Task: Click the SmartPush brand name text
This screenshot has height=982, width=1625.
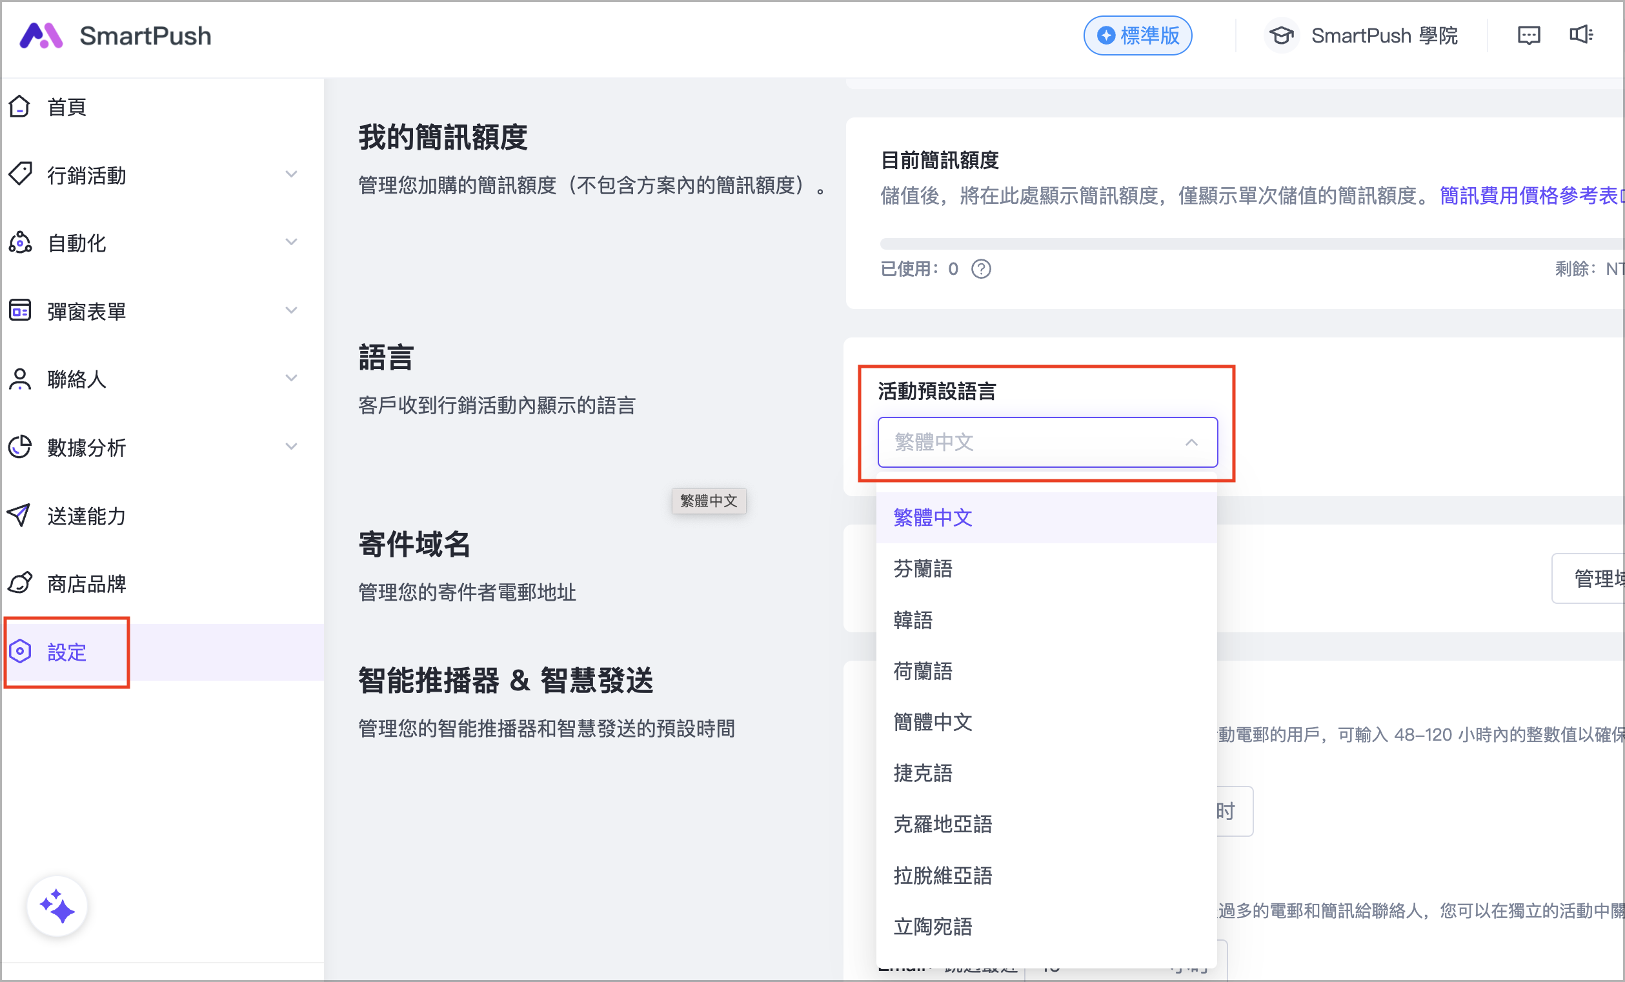Action: tap(146, 35)
